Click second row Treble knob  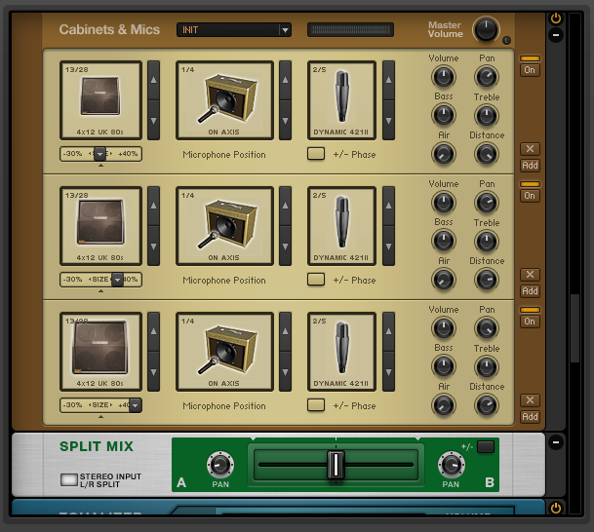click(x=487, y=242)
